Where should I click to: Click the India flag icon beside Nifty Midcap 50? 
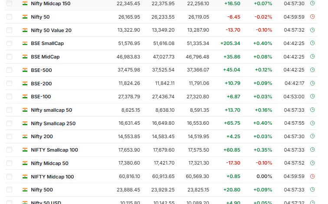(x=25, y=163)
